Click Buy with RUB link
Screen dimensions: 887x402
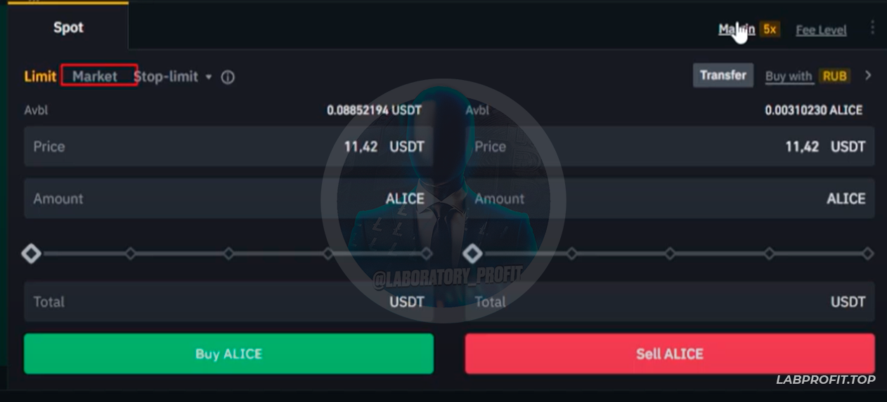tap(806, 76)
